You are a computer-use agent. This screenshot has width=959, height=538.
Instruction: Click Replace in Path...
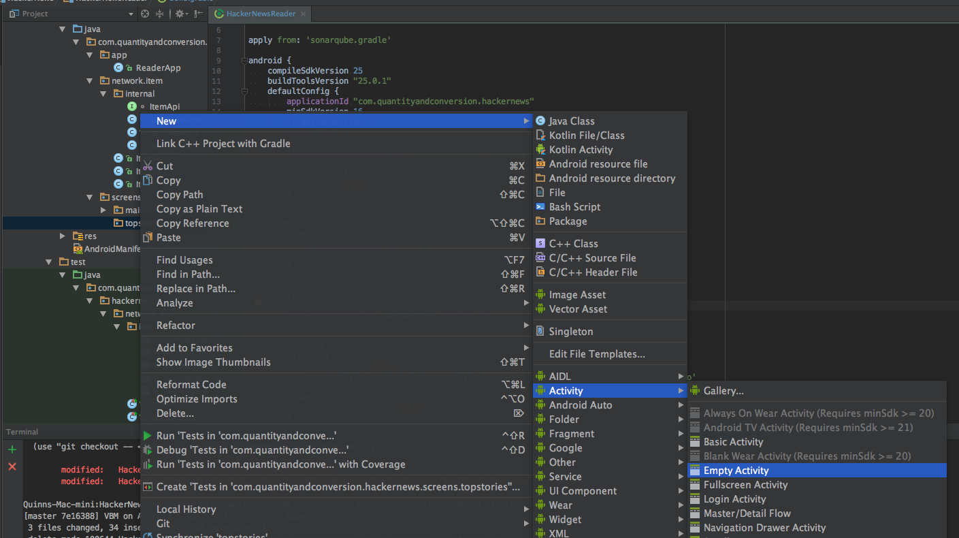tap(336, 289)
